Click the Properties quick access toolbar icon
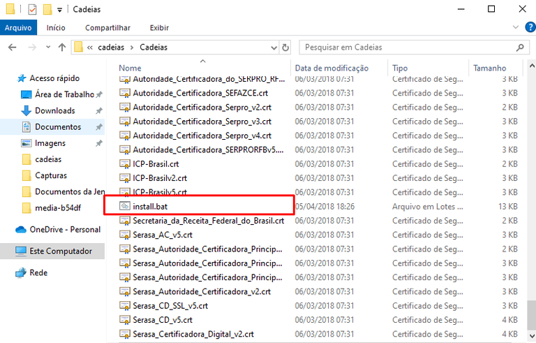Viewport: 536px width, 343px height. tap(32, 9)
